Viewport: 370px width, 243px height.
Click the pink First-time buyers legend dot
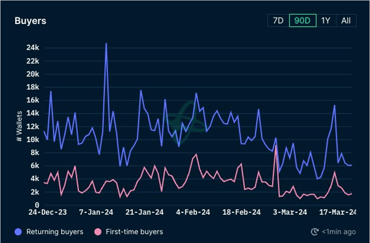click(98, 232)
